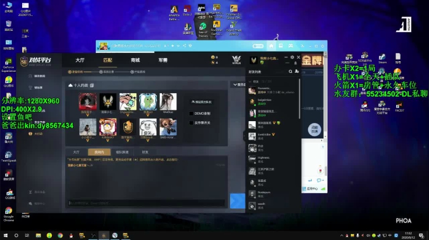Click the 绑定双方队长 button
This screenshot has width=429, height=240.
[201, 102]
